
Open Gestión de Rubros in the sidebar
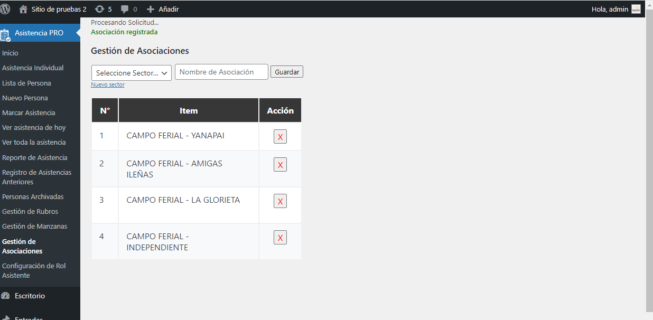31,211
